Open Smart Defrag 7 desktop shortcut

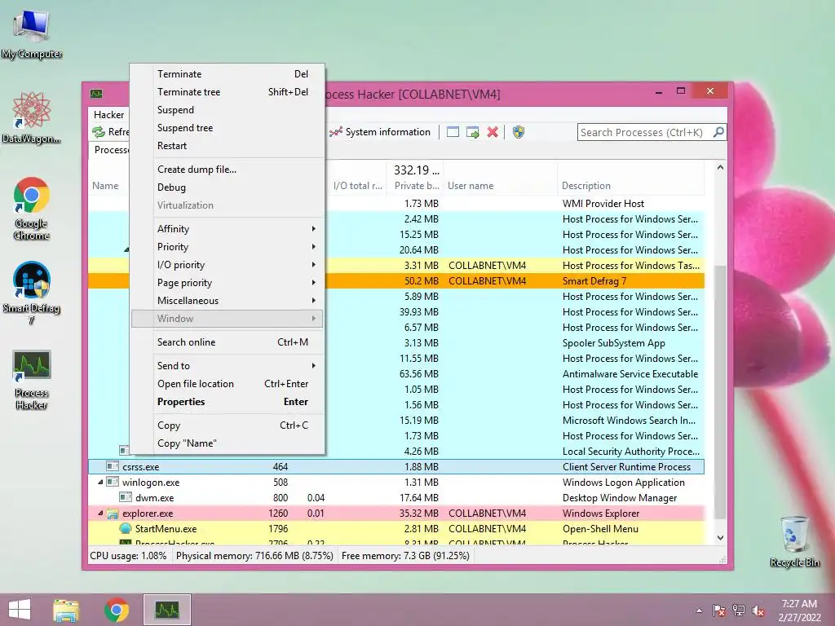32,293
